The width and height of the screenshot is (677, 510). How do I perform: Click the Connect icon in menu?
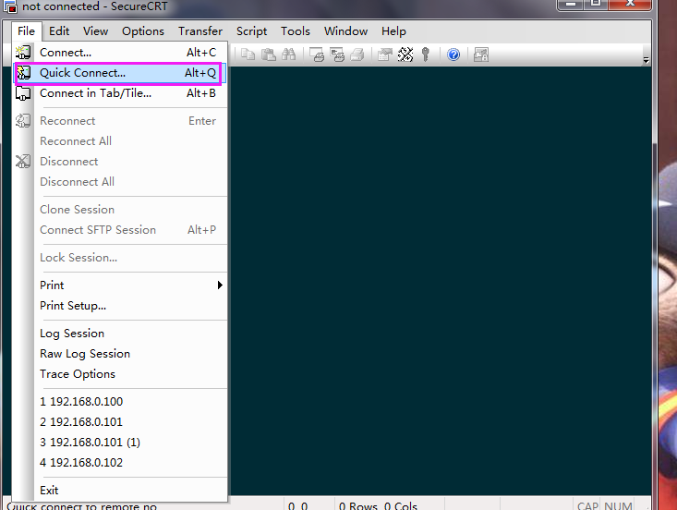click(x=23, y=53)
